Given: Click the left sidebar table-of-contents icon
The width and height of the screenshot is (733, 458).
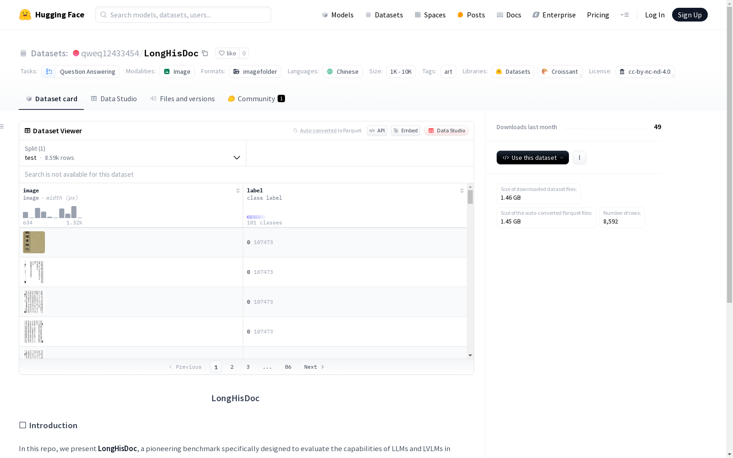Looking at the screenshot, I should point(2,126).
